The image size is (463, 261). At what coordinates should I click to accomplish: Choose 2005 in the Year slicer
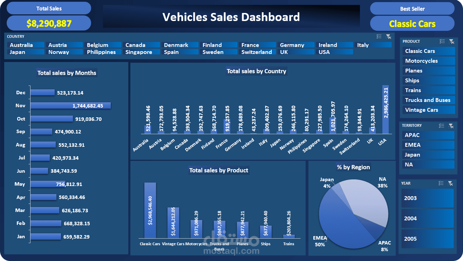click(x=427, y=239)
